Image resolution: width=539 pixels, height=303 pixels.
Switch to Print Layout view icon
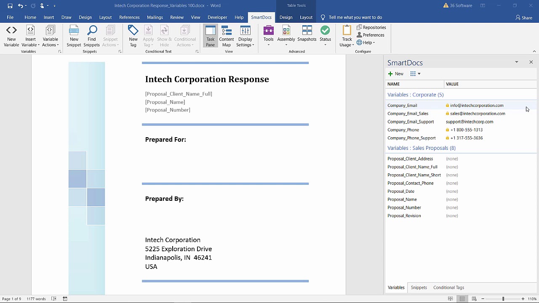[462, 299]
